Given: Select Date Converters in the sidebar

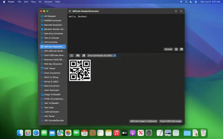Looking at the screenshot, I should point(53,86).
